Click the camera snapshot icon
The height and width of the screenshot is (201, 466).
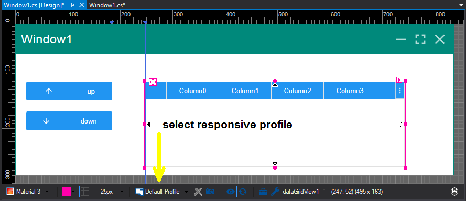[x=210, y=192]
